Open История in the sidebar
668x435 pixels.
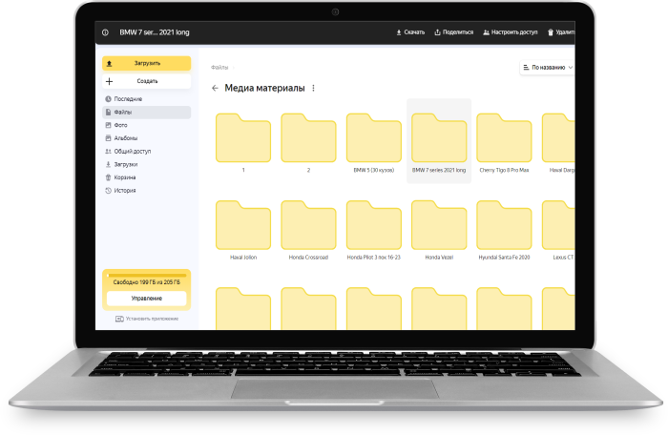(125, 190)
